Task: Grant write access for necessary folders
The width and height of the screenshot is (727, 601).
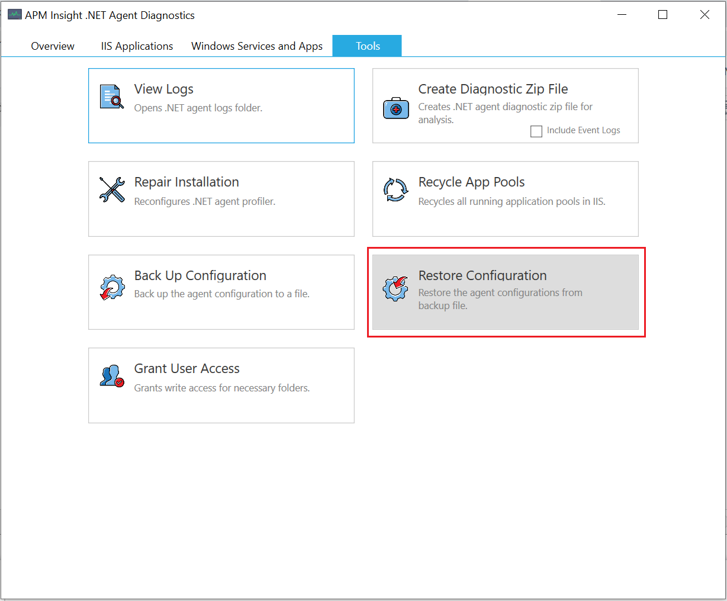Action: (221, 385)
